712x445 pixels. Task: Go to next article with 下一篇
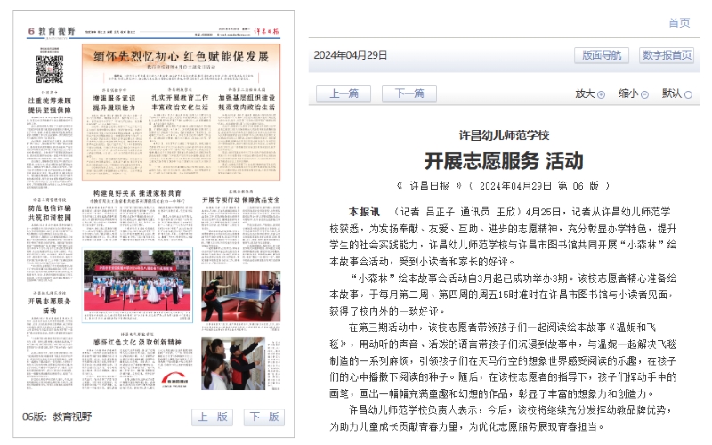pyautogui.click(x=409, y=94)
